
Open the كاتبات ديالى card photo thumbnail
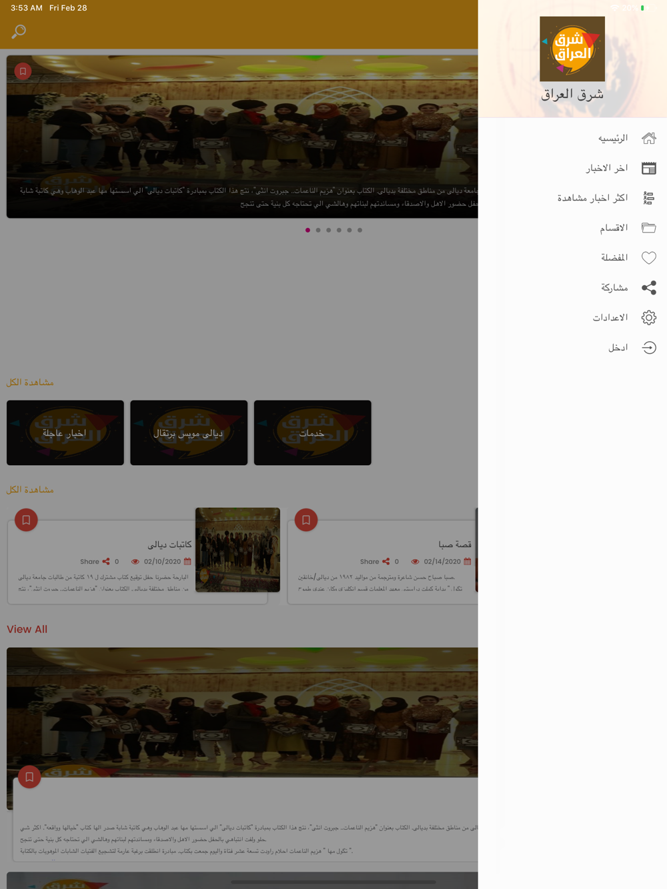[x=237, y=550]
